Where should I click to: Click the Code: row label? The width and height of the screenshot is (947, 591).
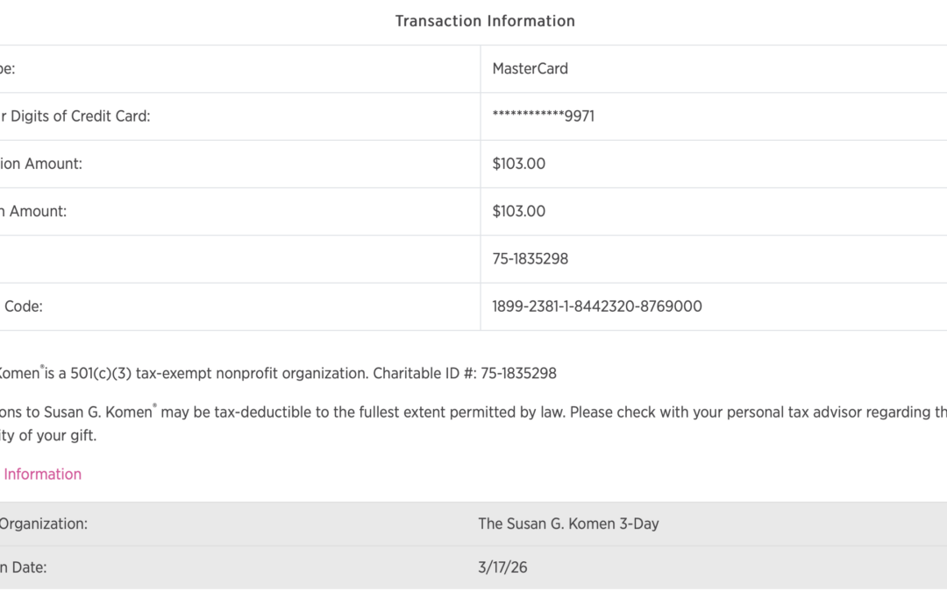23,306
